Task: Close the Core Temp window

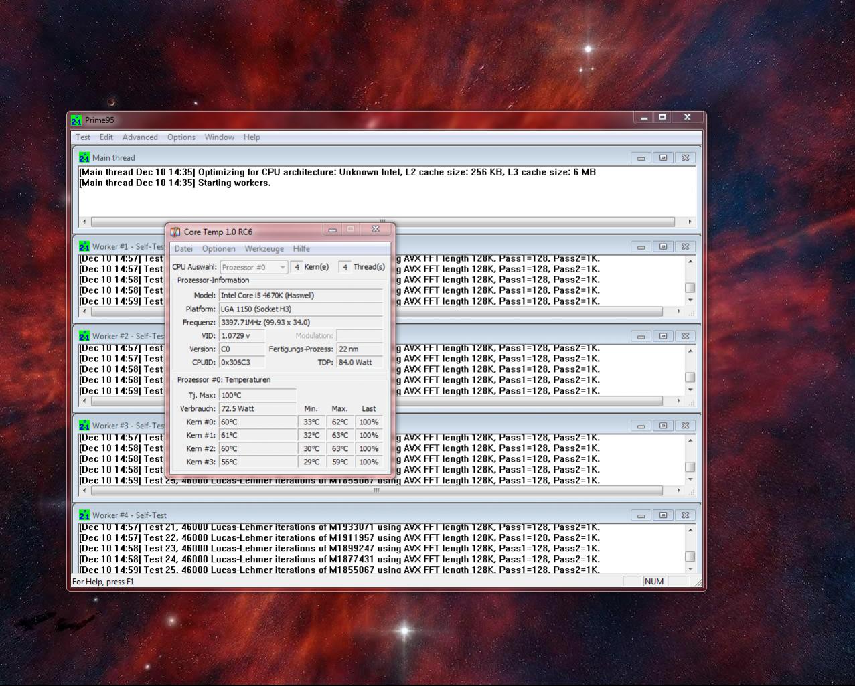Action: pyautogui.click(x=376, y=230)
